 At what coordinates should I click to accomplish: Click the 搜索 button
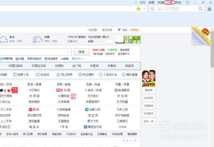pyautogui.click(x=82, y=52)
